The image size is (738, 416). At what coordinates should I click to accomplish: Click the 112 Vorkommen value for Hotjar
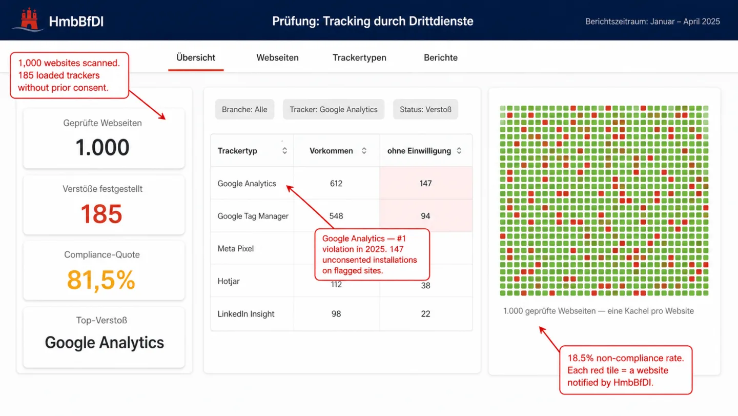(336, 285)
